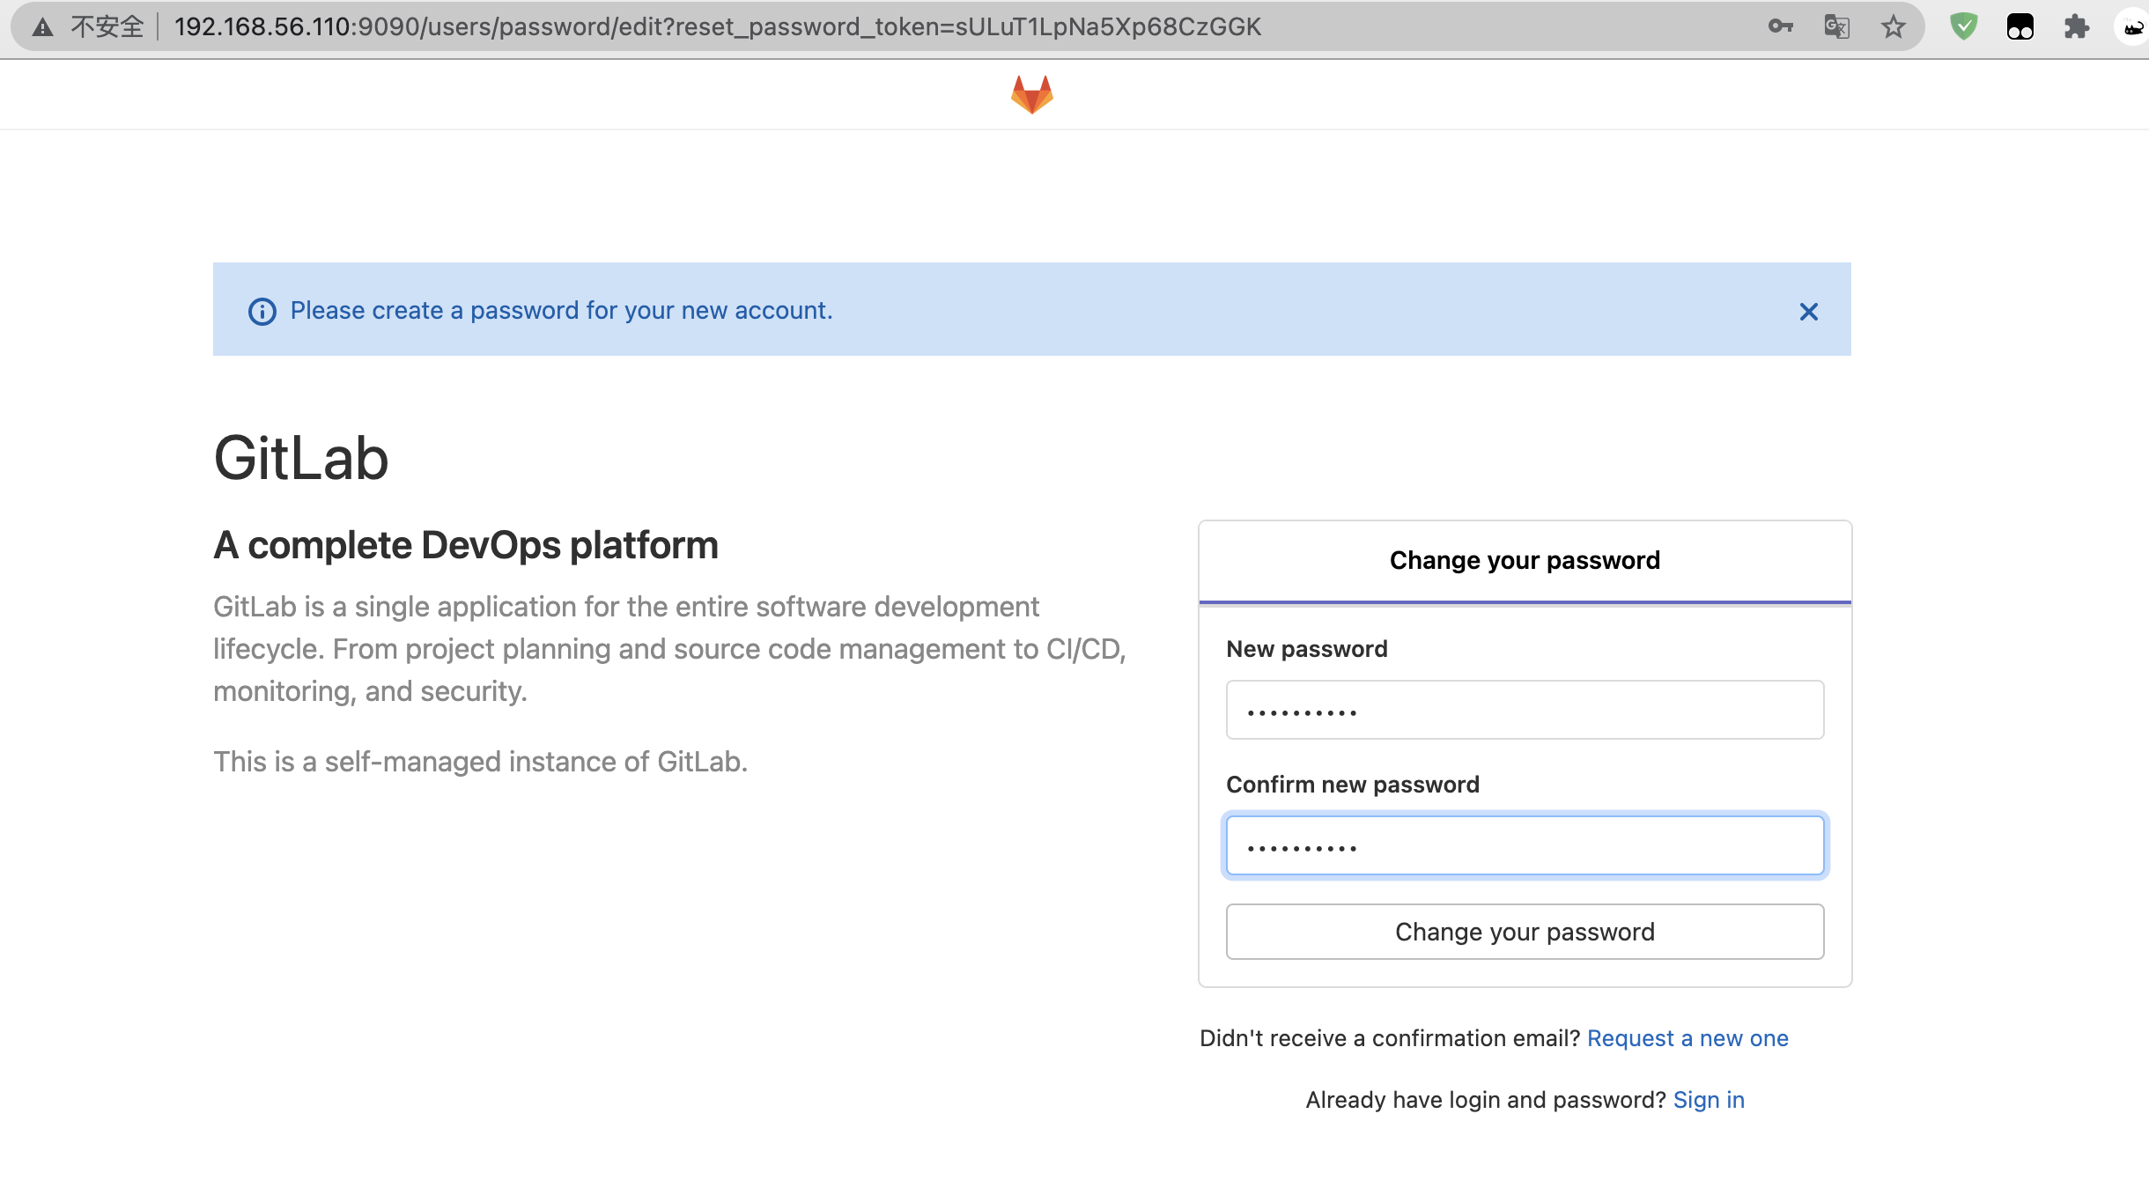Click the GitLab fox logo
This screenshot has height=1180, width=2149.
coord(1031,94)
